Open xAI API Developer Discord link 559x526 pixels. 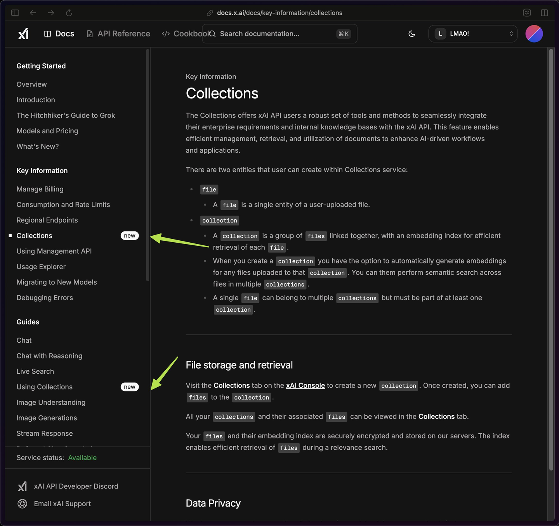[76, 486]
